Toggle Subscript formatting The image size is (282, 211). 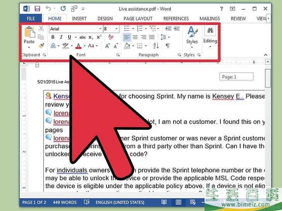[91, 37]
